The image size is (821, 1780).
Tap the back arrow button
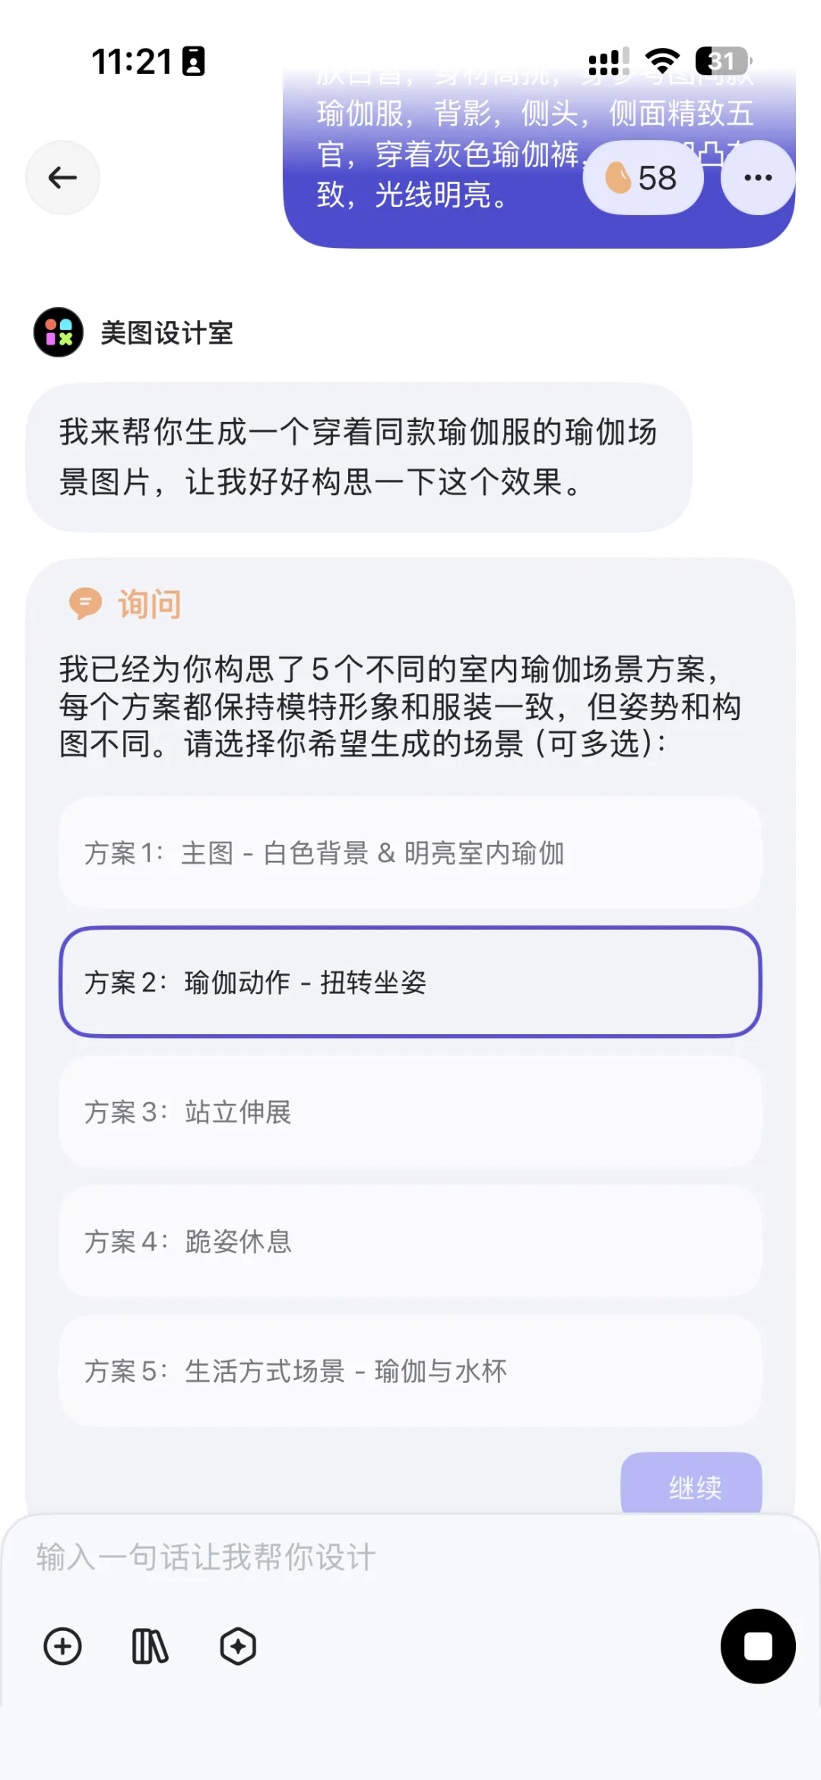pos(62,178)
